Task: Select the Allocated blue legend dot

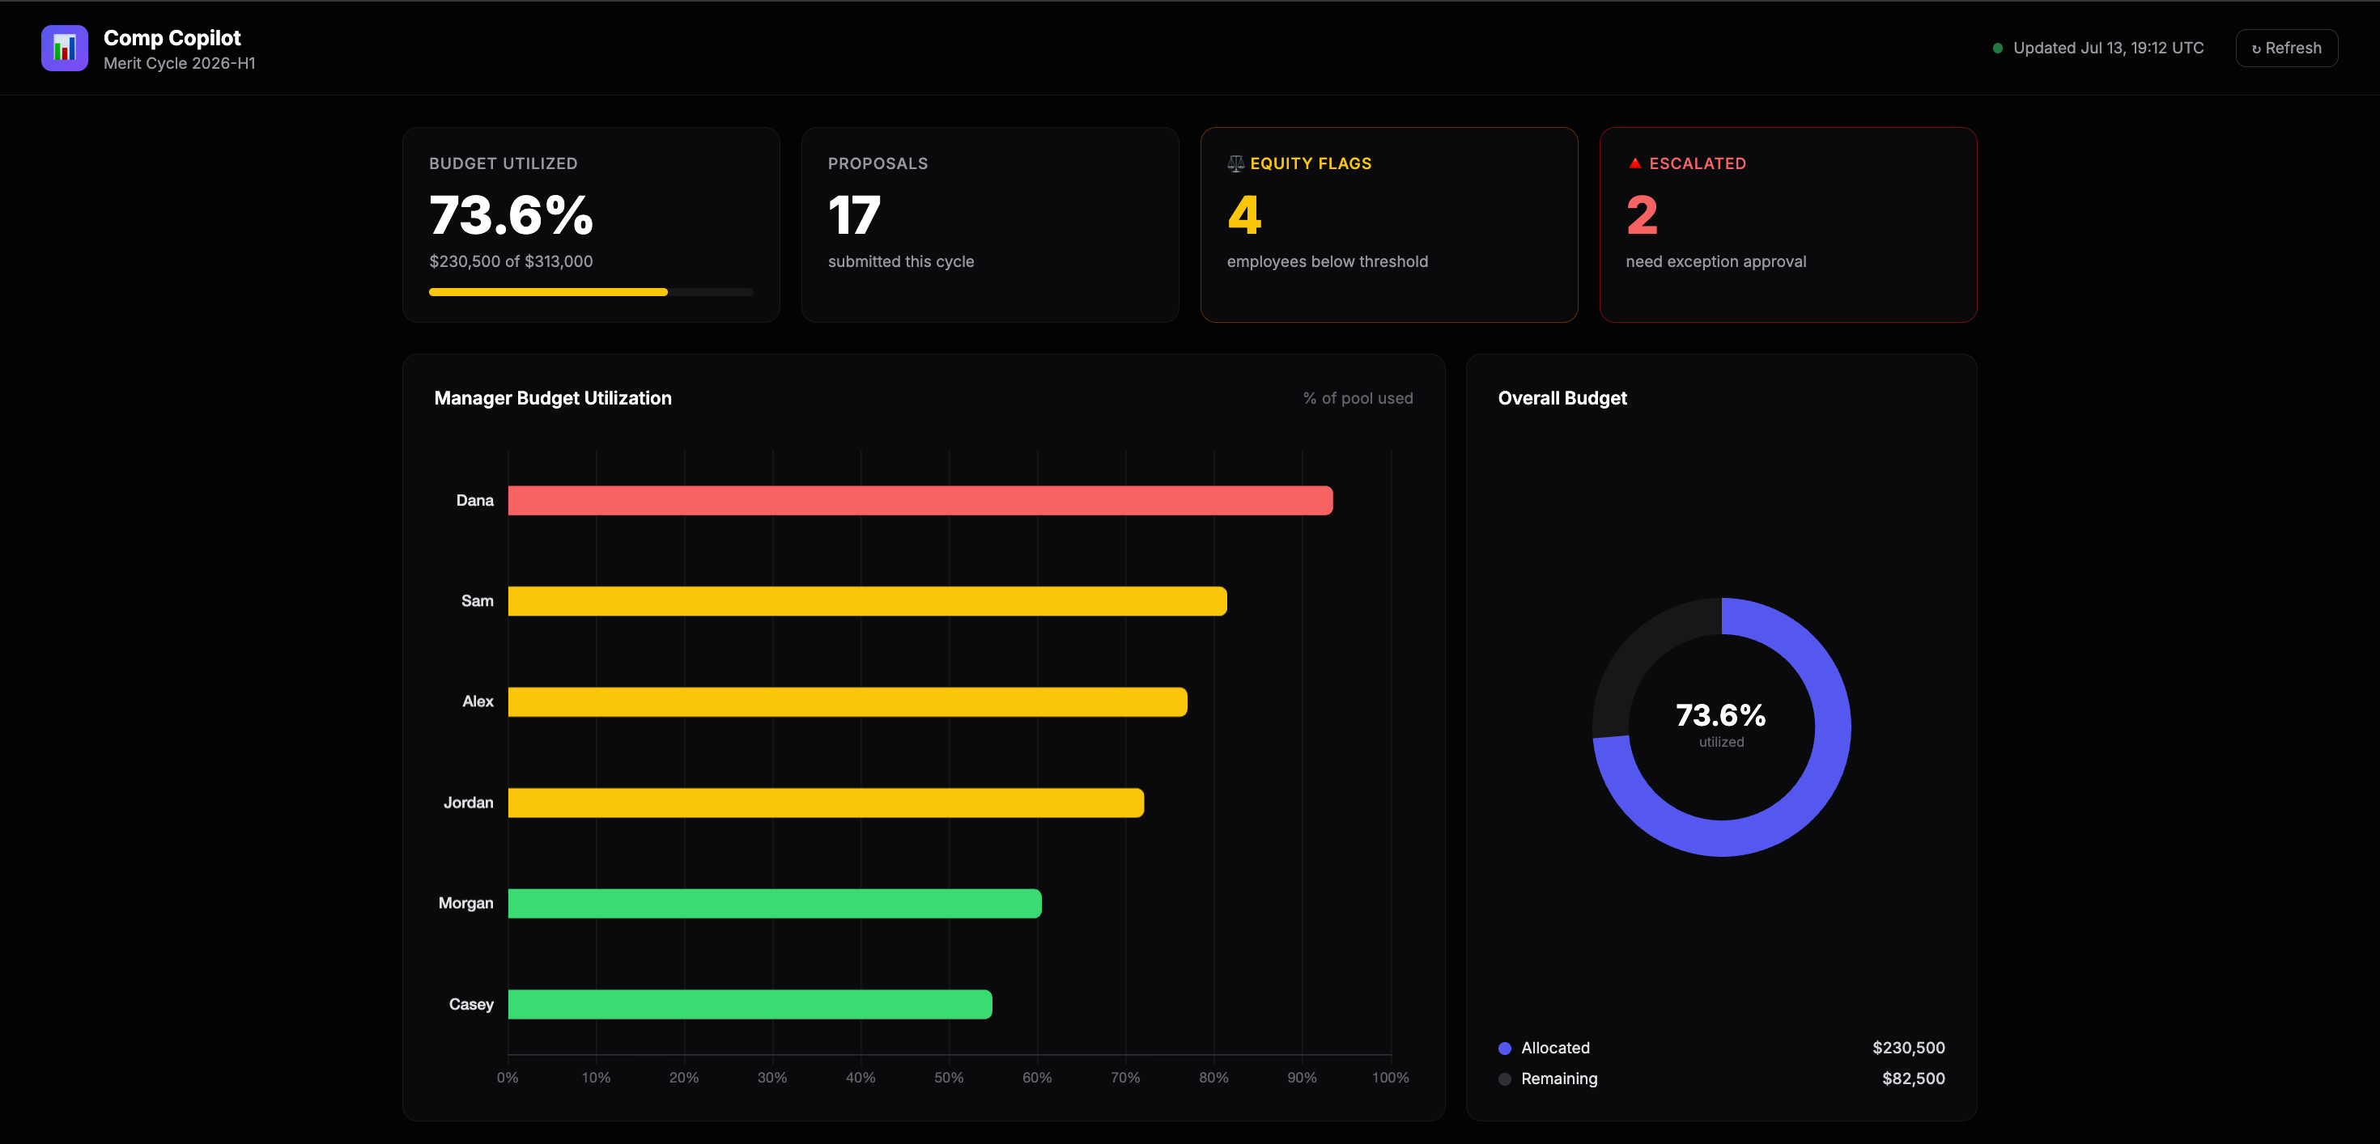Action: point(1505,1048)
